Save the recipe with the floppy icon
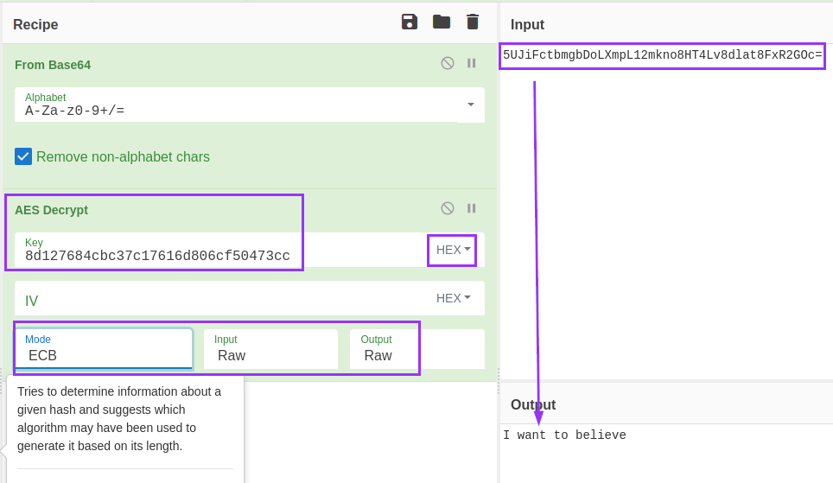The height and width of the screenshot is (483, 833). tap(409, 22)
